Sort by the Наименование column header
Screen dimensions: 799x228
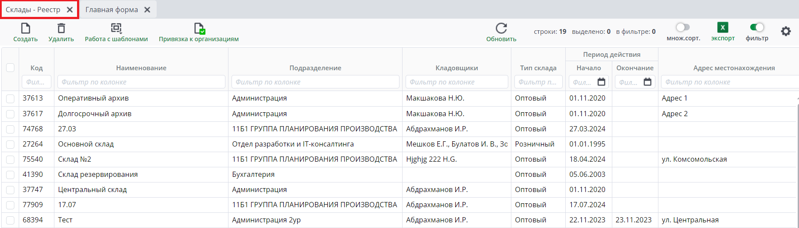tap(141, 68)
